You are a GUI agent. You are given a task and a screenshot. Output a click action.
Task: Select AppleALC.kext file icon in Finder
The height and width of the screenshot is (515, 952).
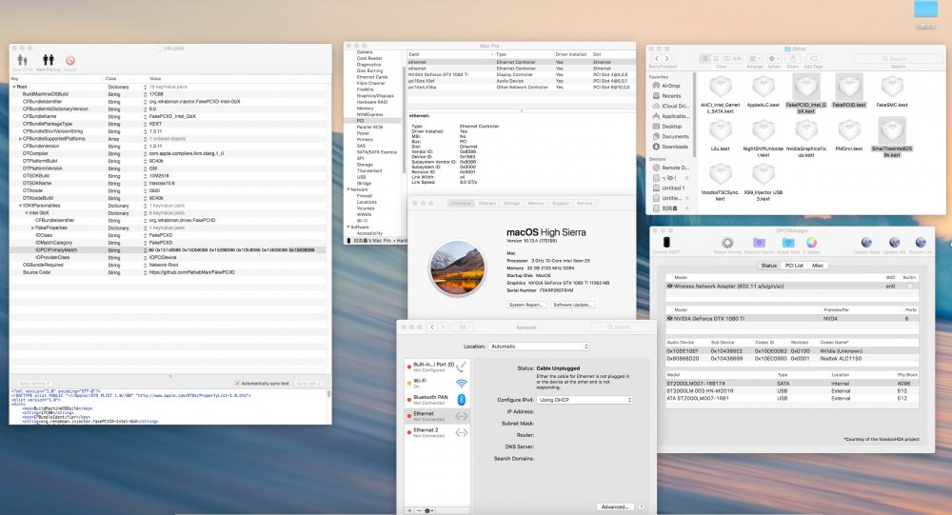pos(764,87)
